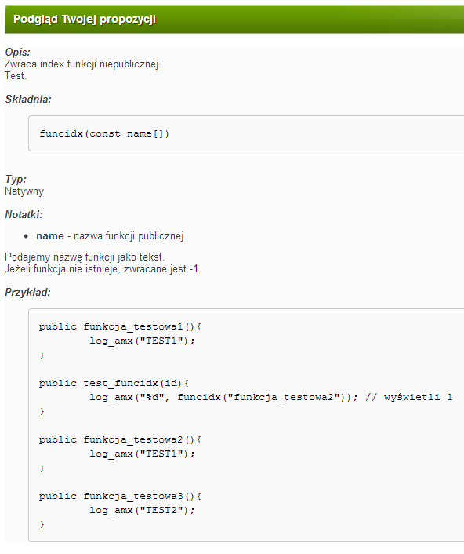Screen dimensions: 464x554
Task: Click the '// wyświetli 1' code comment
Action: [409, 398]
